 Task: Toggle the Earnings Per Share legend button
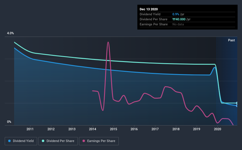pyautogui.click(x=99, y=141)
